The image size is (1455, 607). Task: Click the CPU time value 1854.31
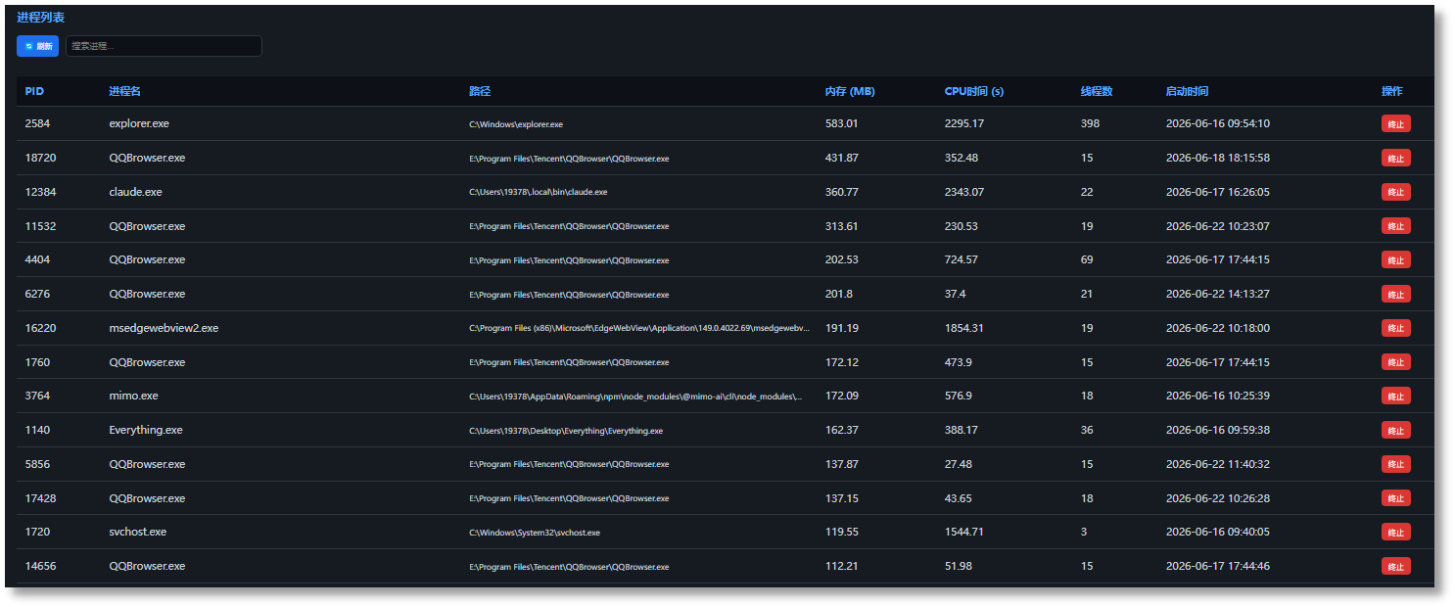point(964,328)
